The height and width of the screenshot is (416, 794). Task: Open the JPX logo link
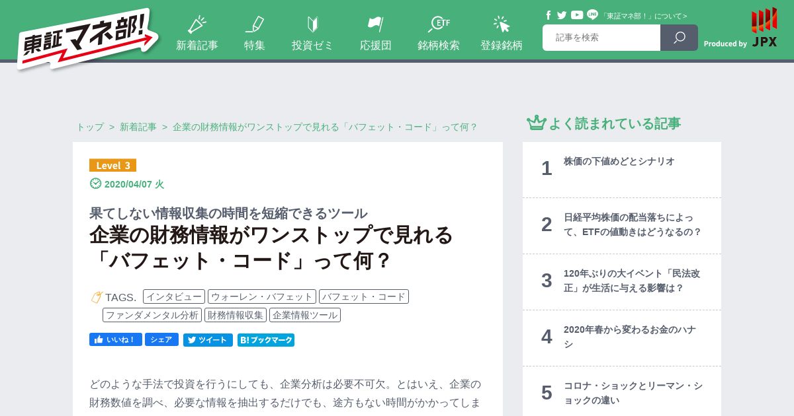[764, 28]
